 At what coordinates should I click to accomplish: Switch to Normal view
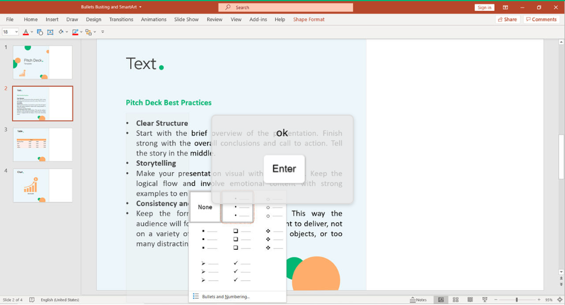441,300
